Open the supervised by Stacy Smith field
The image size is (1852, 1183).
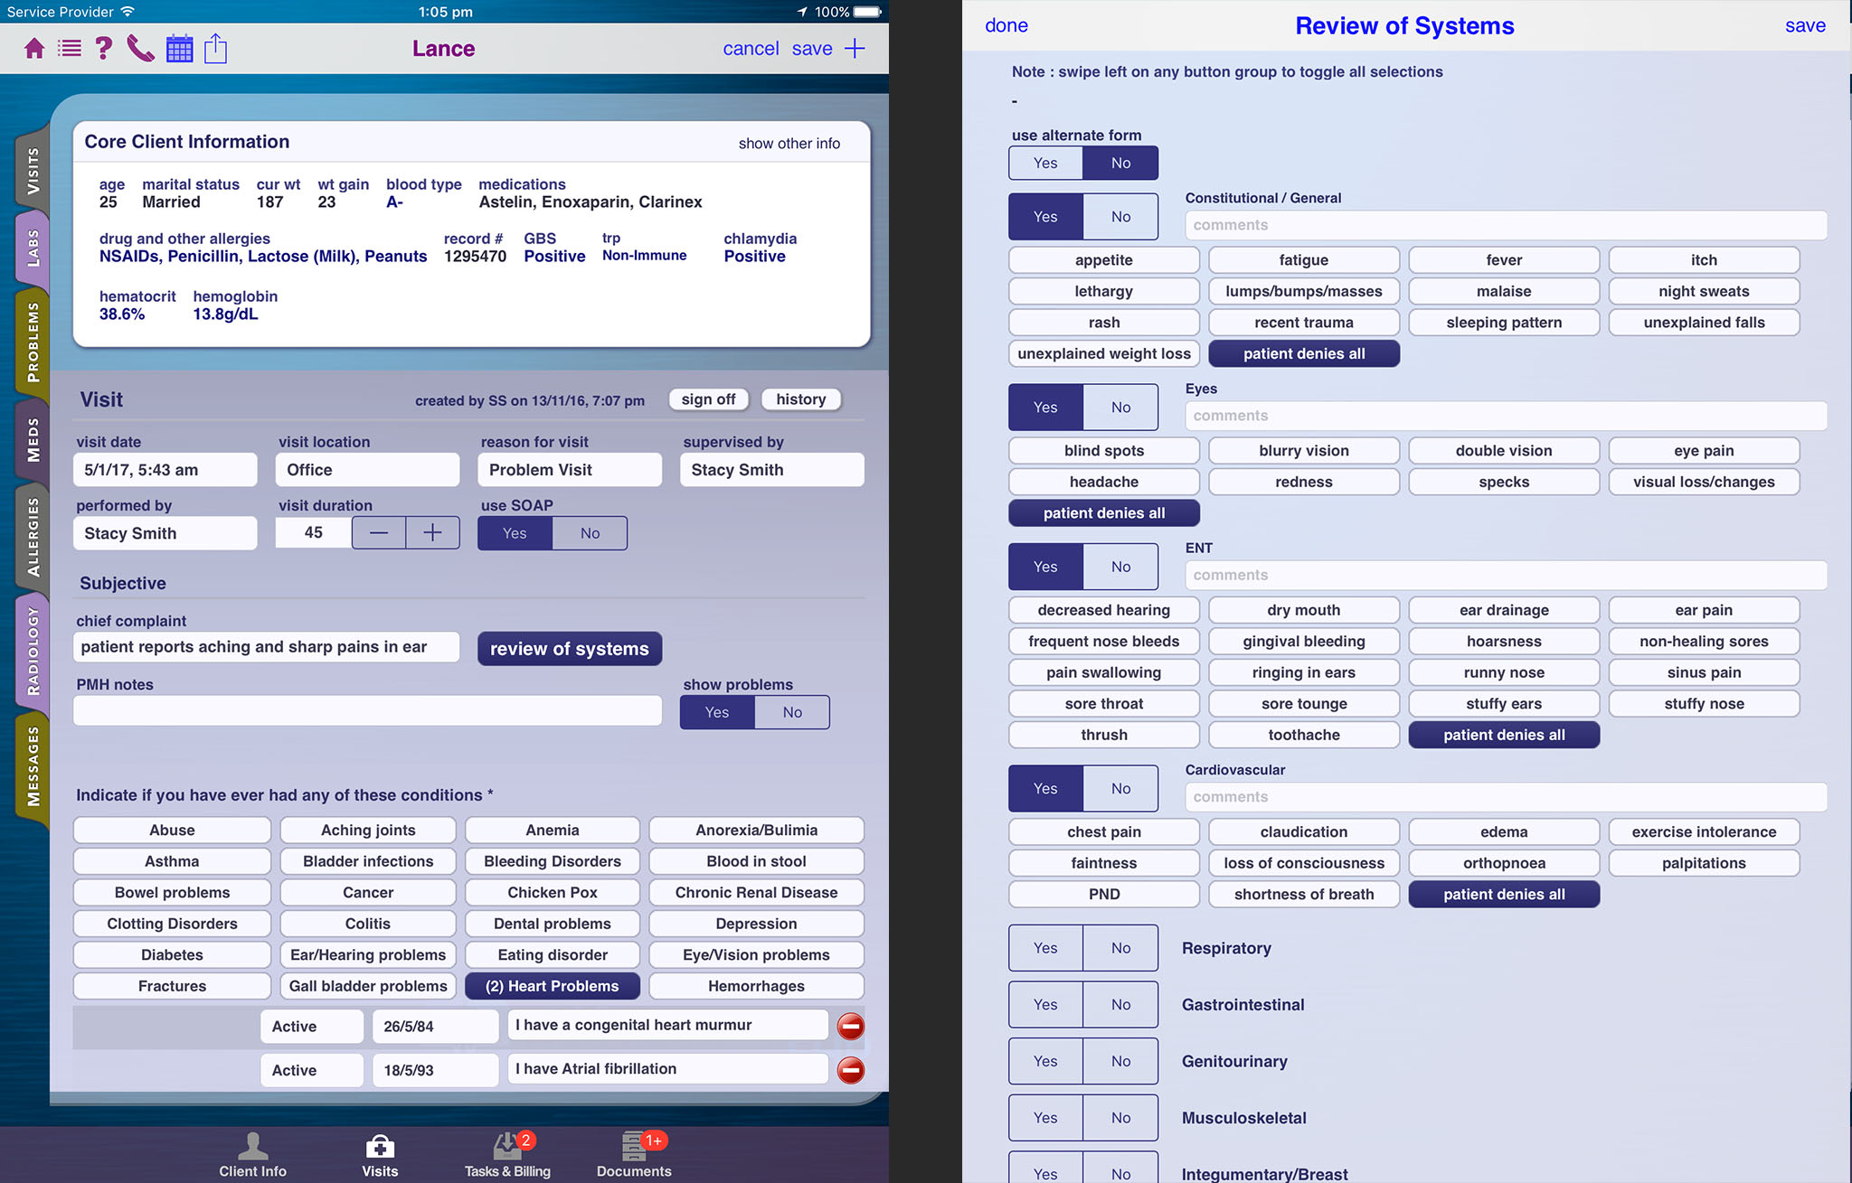coord(771,470)
